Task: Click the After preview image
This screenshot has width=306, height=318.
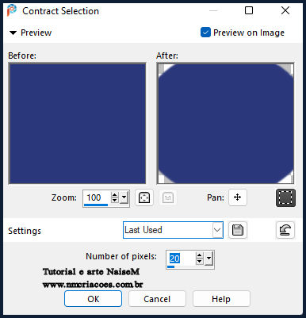Action: [225, 124]
